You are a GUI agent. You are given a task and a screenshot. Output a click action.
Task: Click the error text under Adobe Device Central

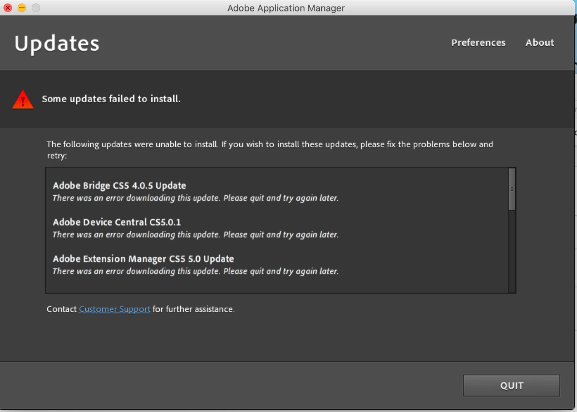point(195,235)
